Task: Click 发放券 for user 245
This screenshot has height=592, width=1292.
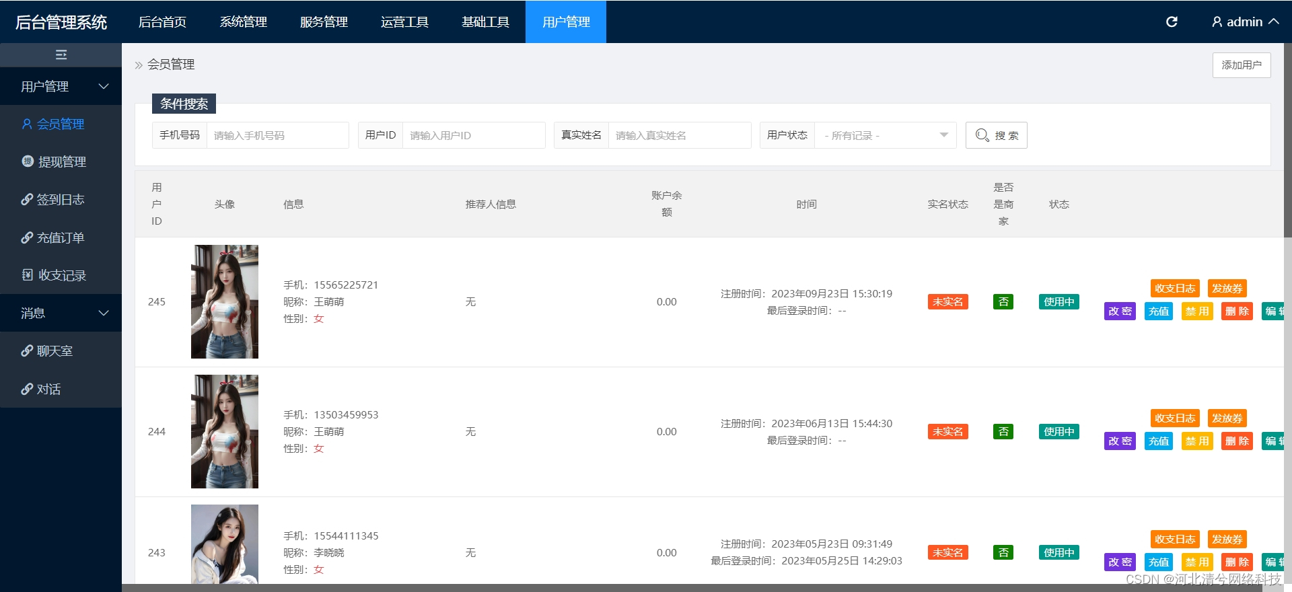Action: click(x=1227, y=288)
